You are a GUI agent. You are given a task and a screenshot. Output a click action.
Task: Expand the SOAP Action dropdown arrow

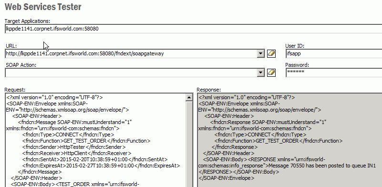[261, 73]
